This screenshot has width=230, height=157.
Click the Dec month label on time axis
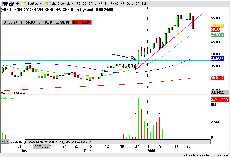point(87,151)
